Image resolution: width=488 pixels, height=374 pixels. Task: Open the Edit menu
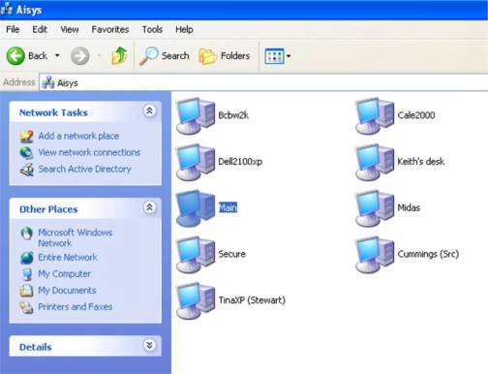click(x=40, y=29)
